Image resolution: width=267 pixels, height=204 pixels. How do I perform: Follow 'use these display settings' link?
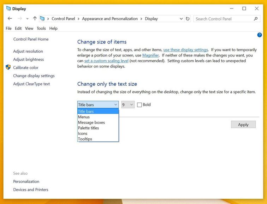[x=186, y=50]
